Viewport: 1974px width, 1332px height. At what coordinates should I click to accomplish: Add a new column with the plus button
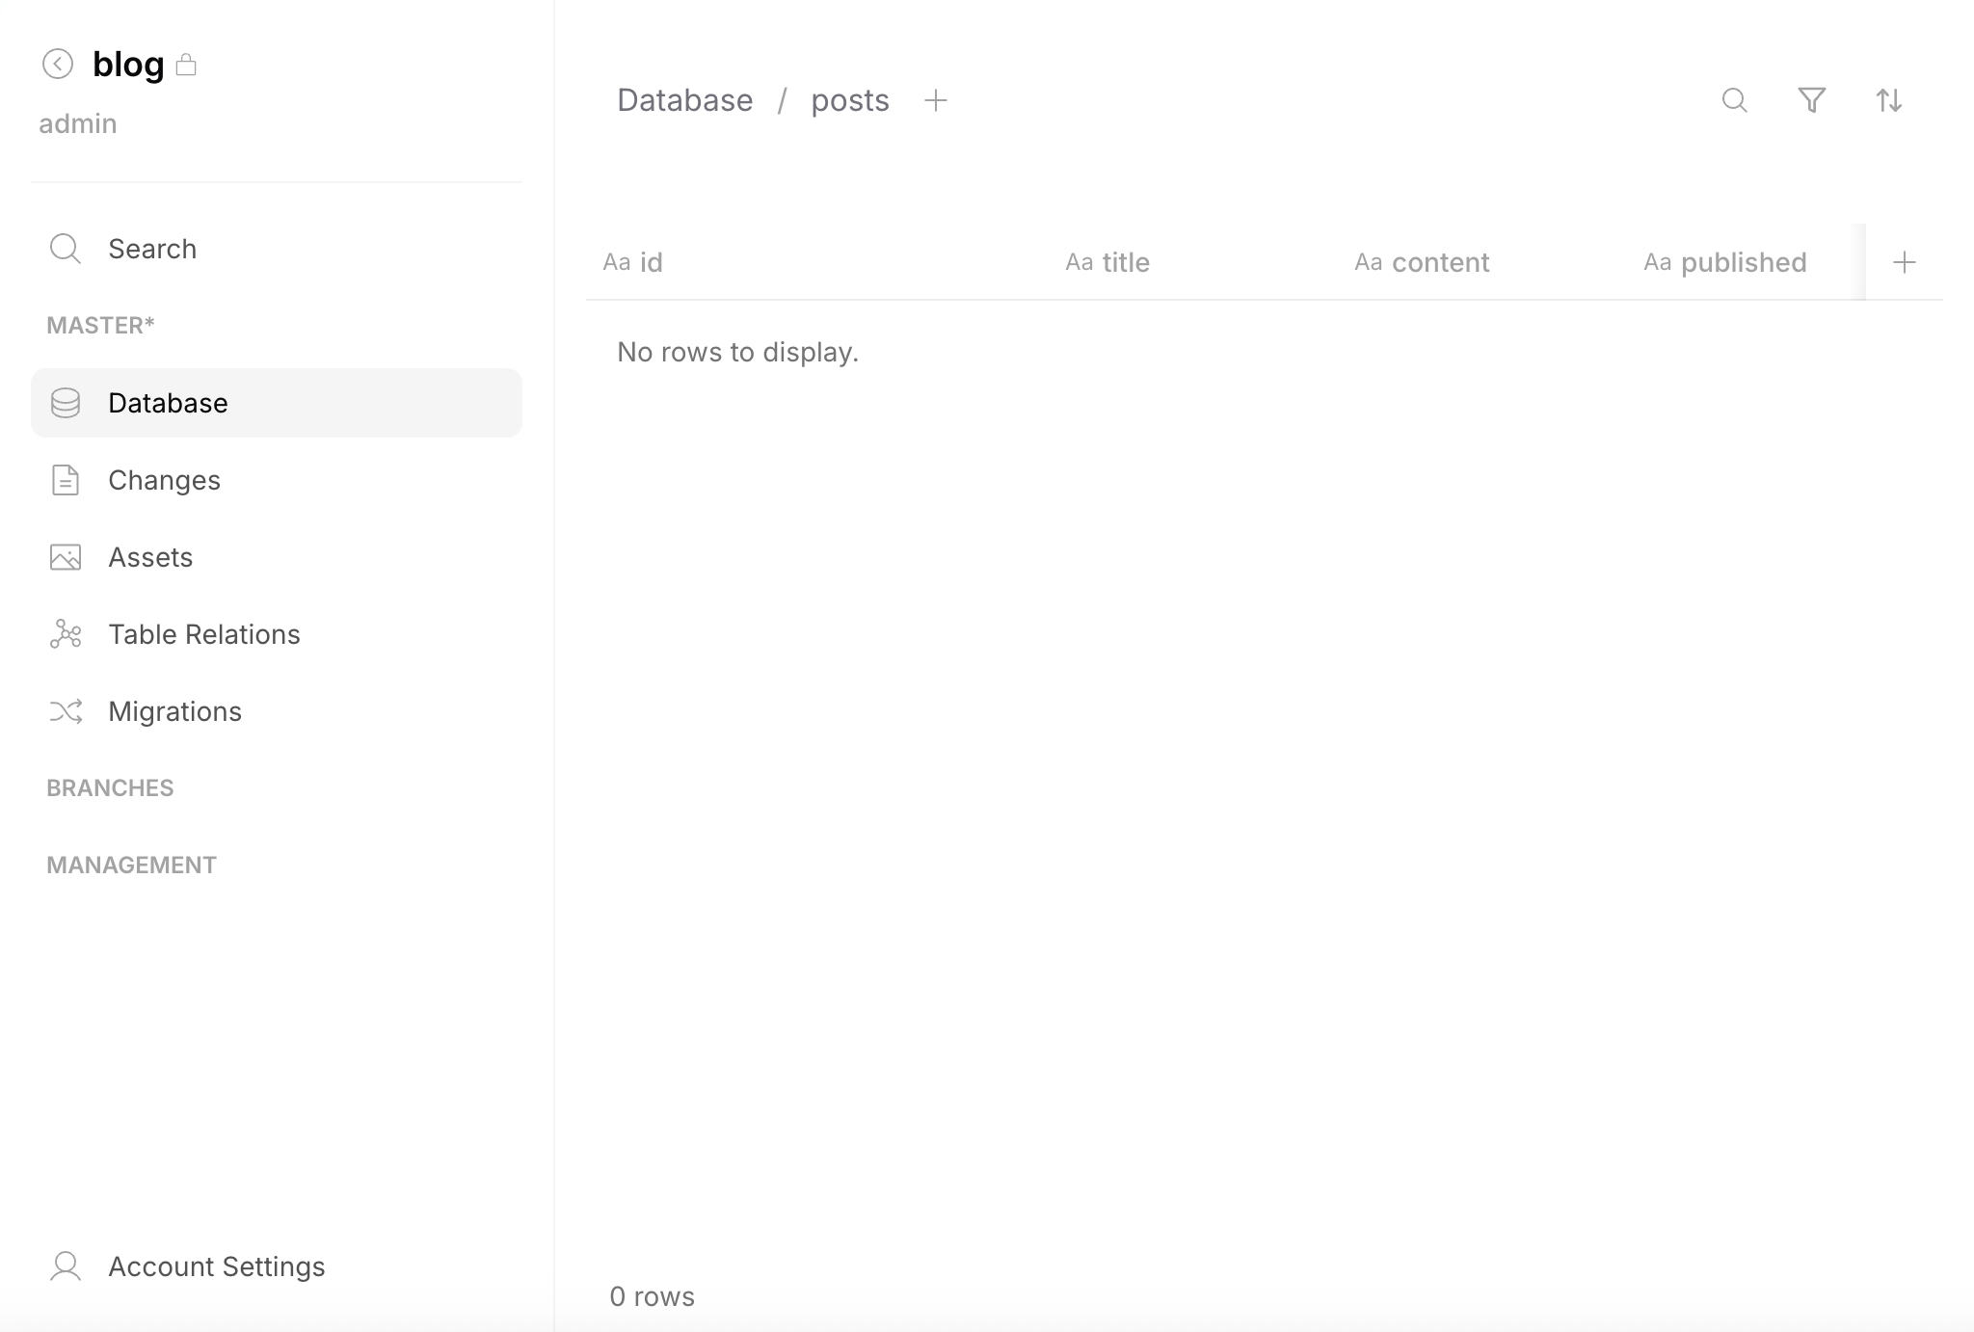(x=1906, y=261)
